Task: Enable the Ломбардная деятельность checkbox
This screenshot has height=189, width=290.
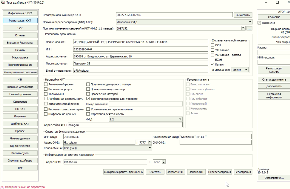Action: point(46,99)
